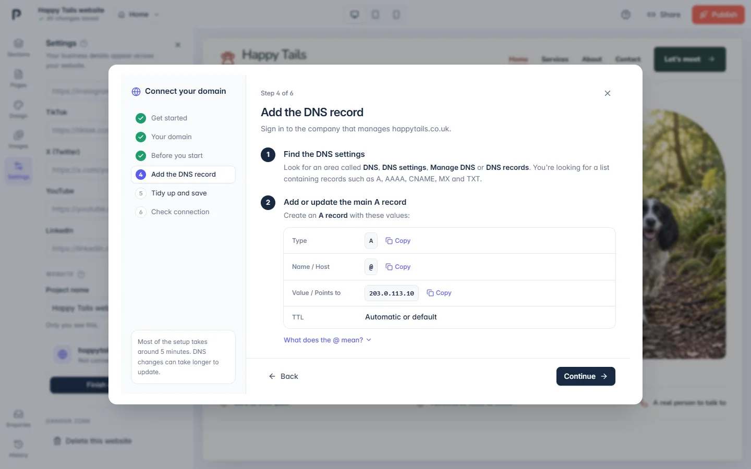The width and height of the screenshot is (751, 469).
Task: Open Pages in the left sidebar
Action: tap(18, 78)
